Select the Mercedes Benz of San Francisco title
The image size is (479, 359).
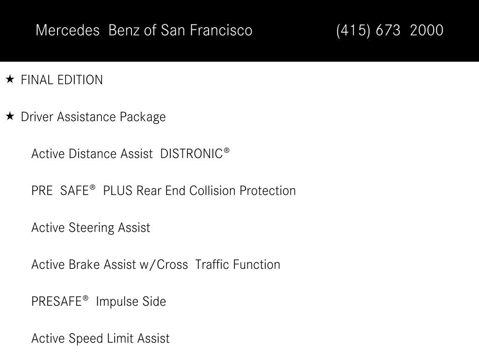(144, 30)
